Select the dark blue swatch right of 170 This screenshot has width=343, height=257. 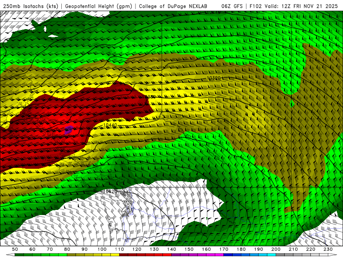click(228, 255)
